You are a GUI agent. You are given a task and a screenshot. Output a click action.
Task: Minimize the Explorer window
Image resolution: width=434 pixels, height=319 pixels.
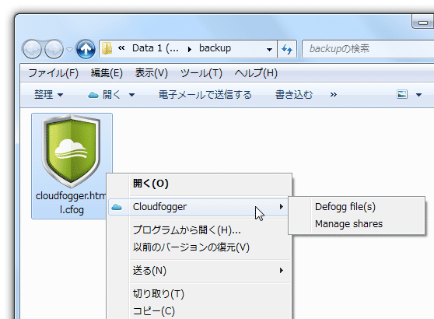(x=423, y=22)
